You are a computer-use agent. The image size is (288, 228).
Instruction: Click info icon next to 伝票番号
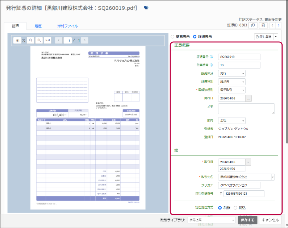(x=212, y=65)
